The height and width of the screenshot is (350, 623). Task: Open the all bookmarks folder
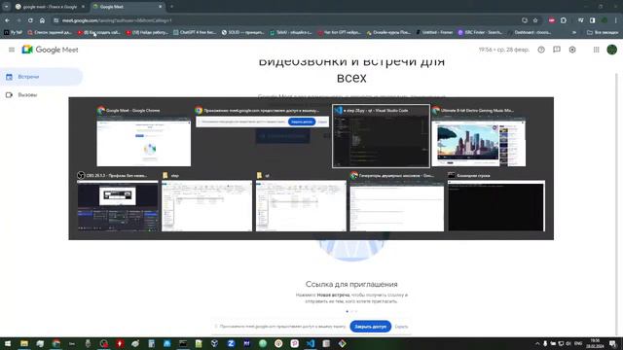tap(603, 32)
